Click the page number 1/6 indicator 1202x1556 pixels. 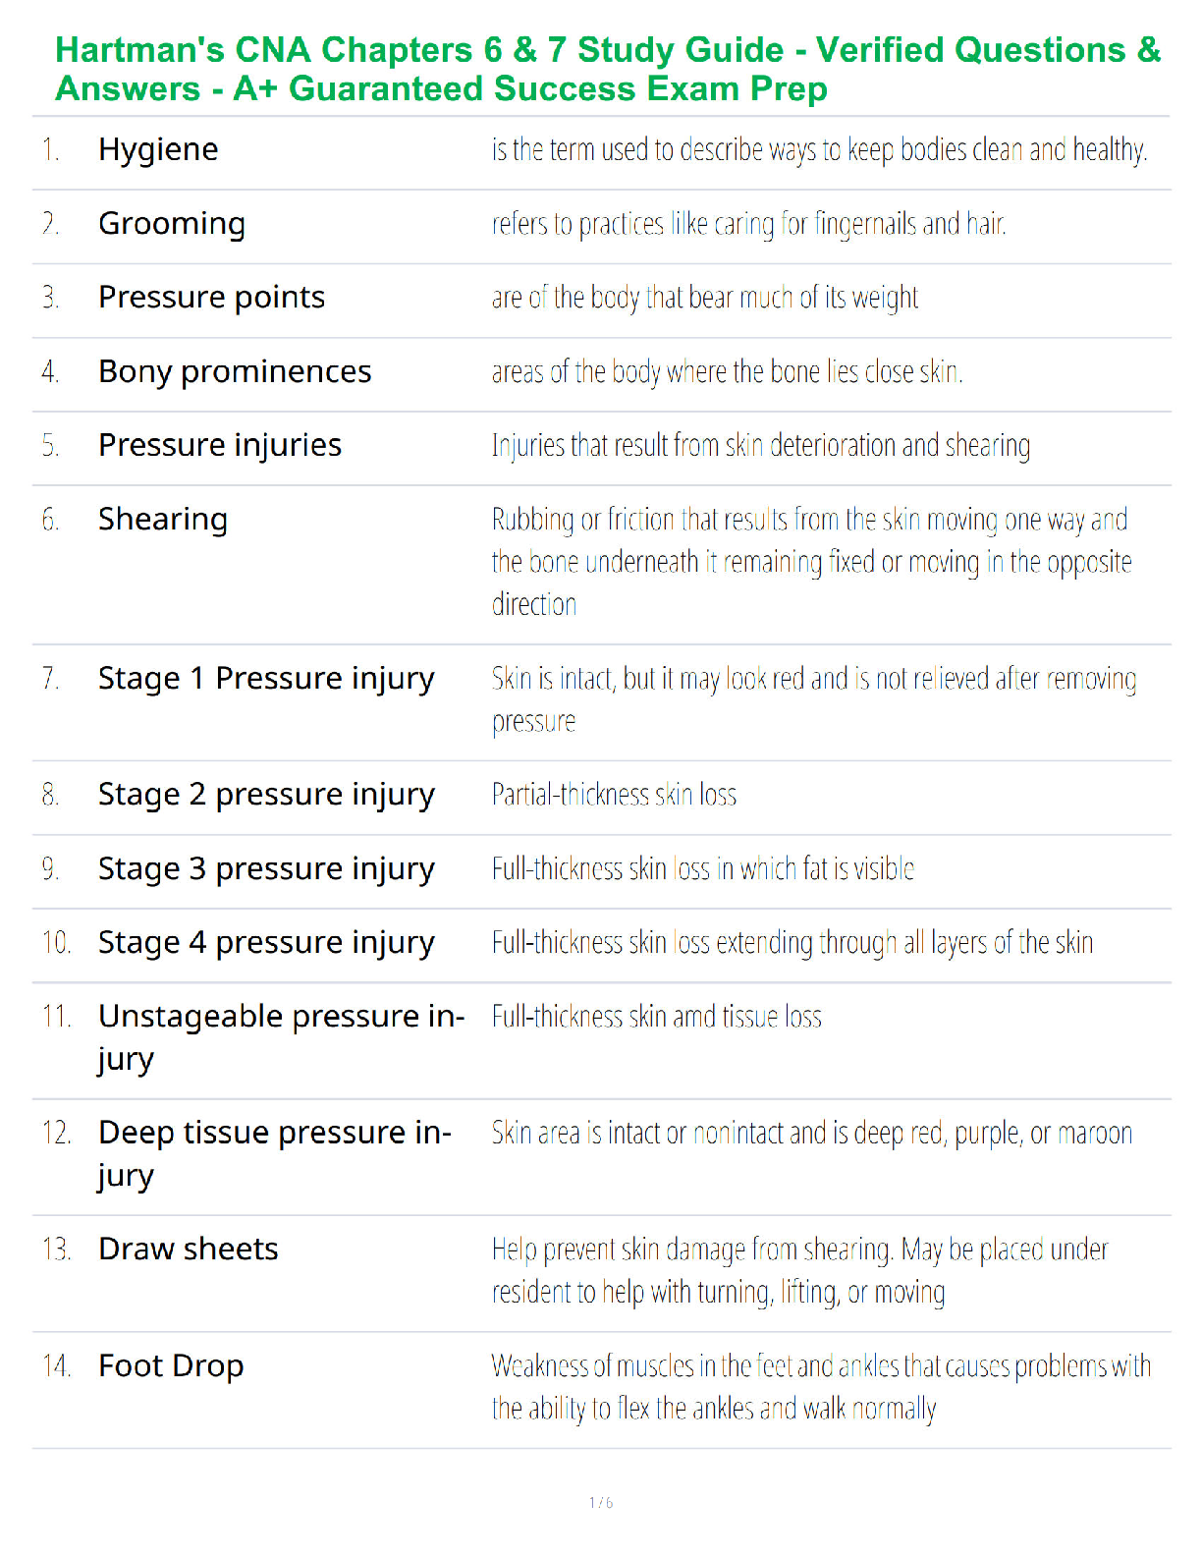[601, 1503]
